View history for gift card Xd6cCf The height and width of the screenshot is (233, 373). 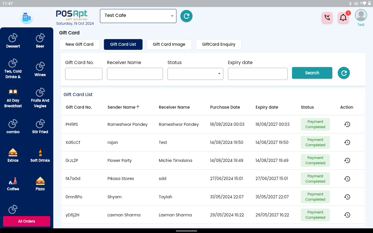(347, 142)
